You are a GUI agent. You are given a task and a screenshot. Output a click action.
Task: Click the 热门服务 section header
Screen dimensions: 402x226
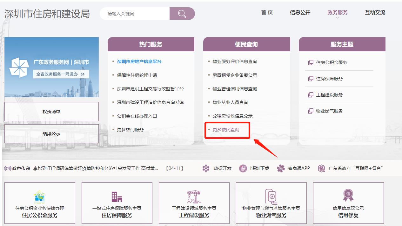[x=151, y=44]
